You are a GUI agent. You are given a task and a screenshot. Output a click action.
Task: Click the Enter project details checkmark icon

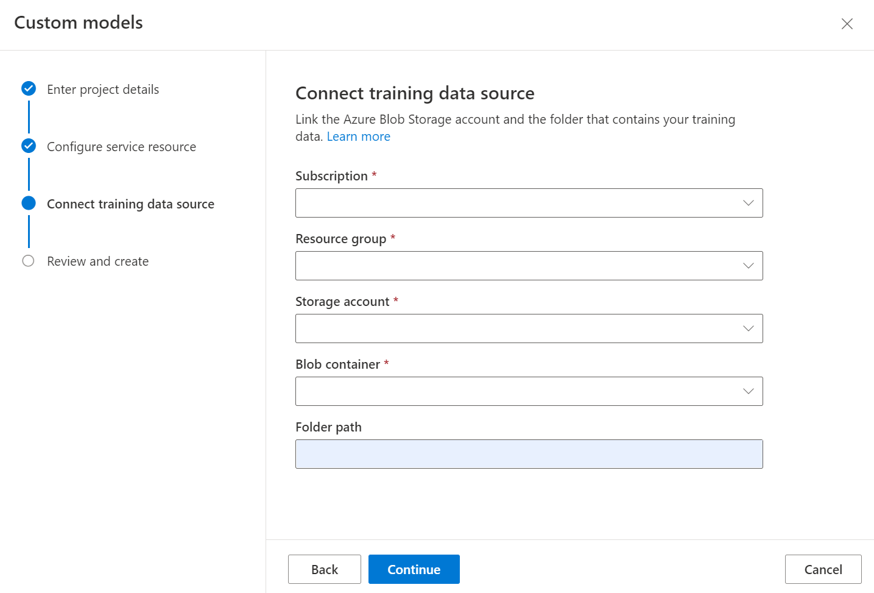click(29, 89)
